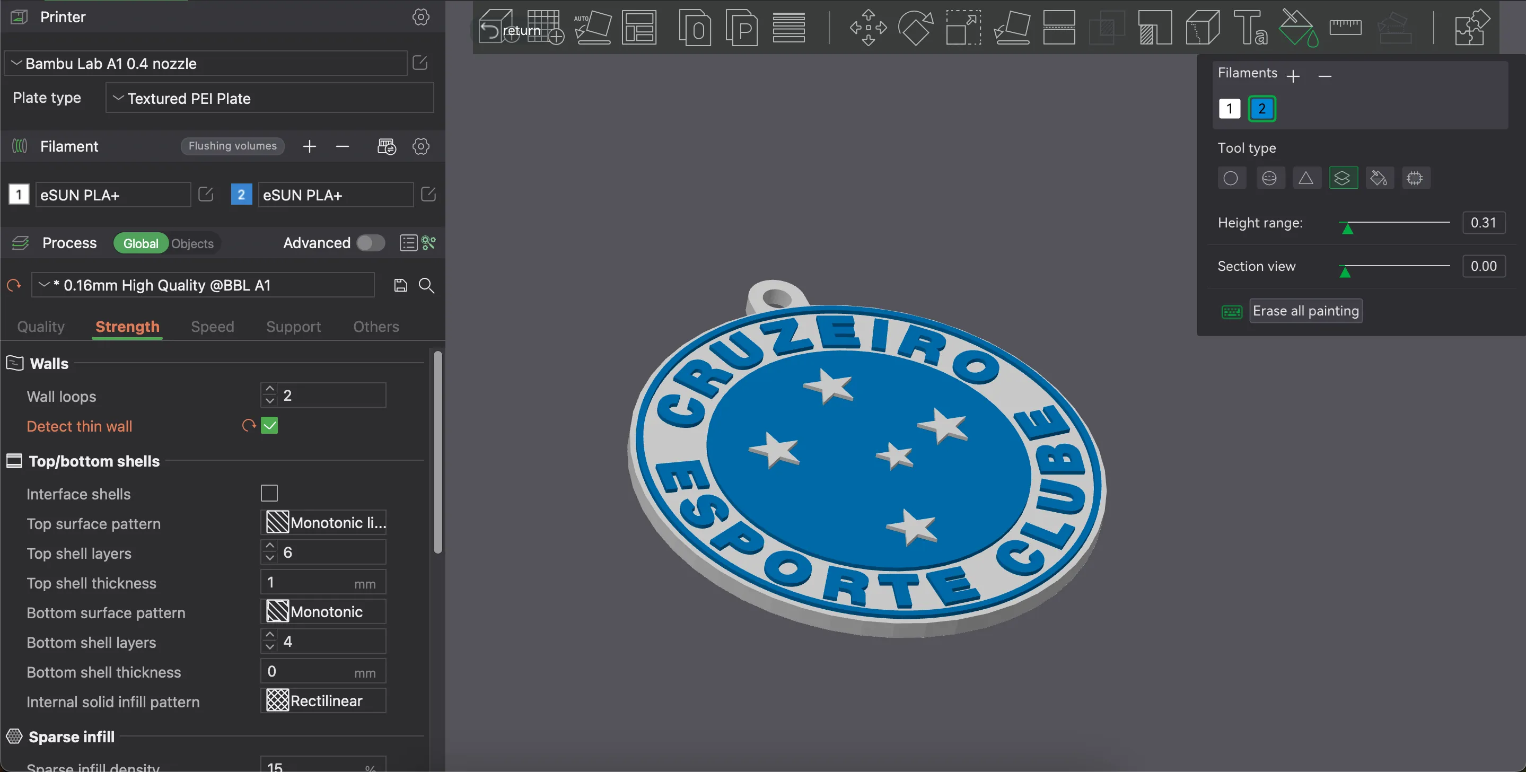Expand the Bambu Lab A1 printer dropdown
Image resolution: width=1526 pixels, height=772 pixels.
click(x=206, y=64)
